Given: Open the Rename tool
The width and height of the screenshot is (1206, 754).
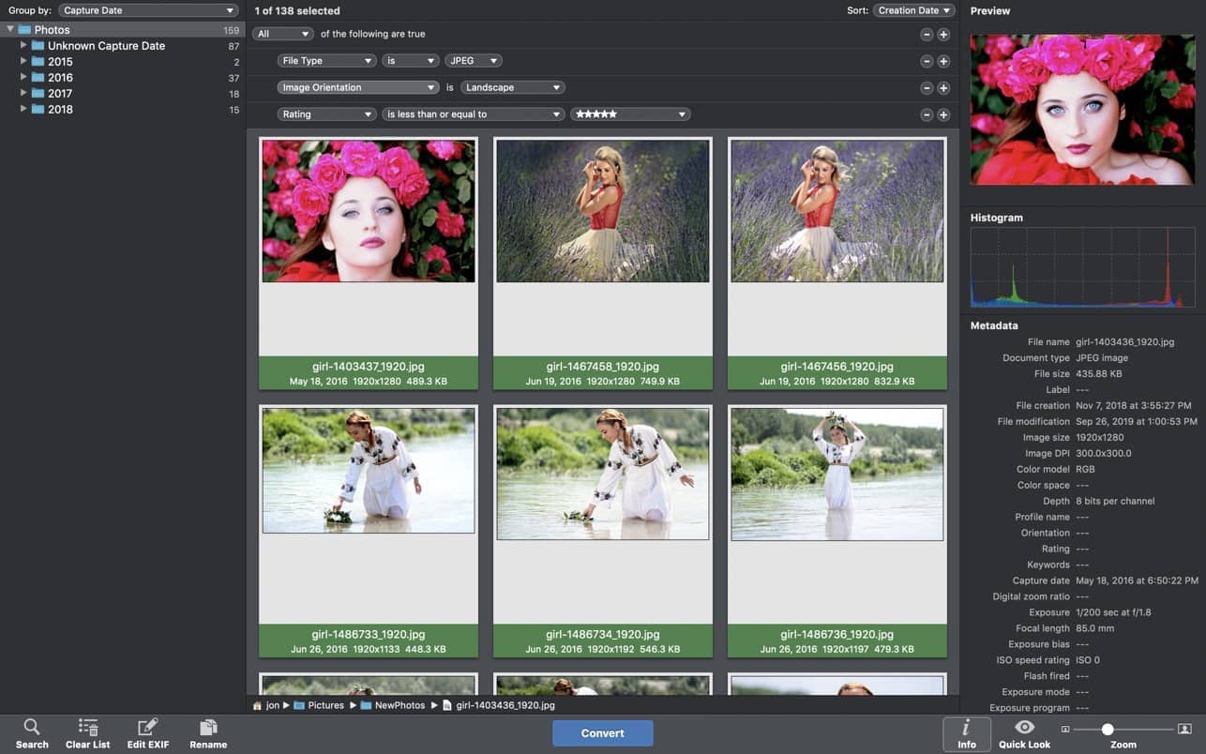Looking at the screenshot, I should 208,732.
